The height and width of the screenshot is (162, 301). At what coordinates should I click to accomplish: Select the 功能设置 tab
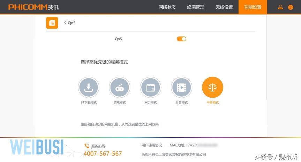253,7
